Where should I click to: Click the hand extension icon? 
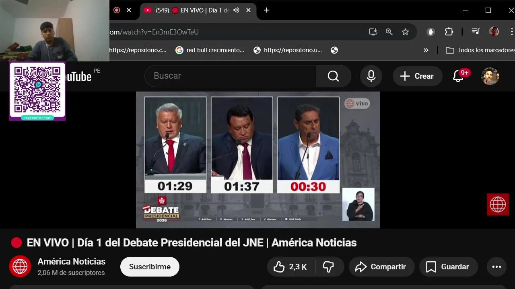coord(431,32)
